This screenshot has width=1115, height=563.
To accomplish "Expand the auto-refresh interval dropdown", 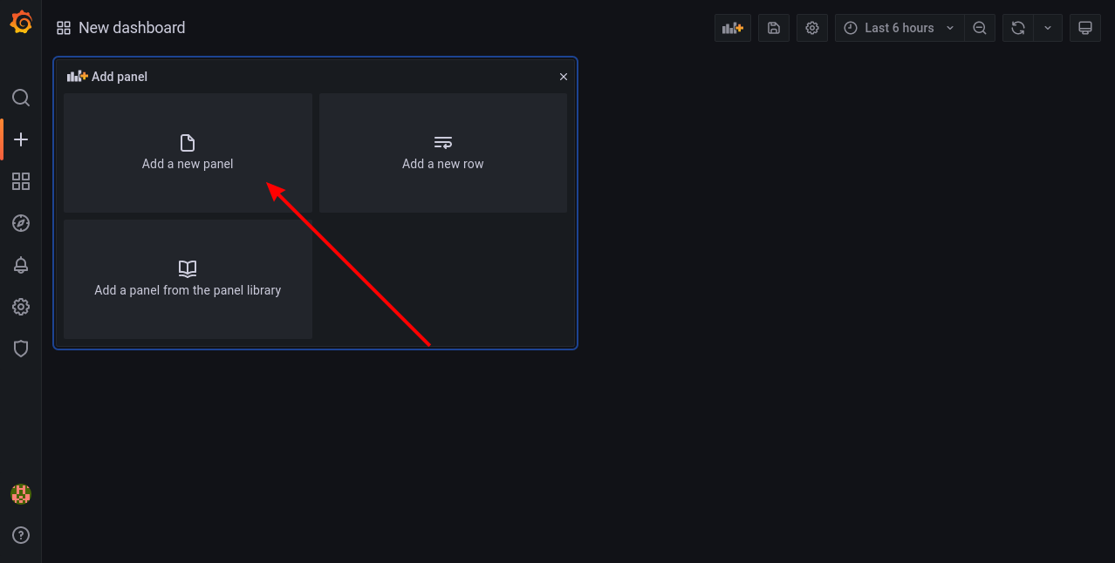I will (x=1048, y=28).
